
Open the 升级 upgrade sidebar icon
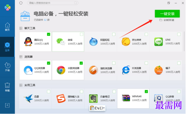click(7, 67)
